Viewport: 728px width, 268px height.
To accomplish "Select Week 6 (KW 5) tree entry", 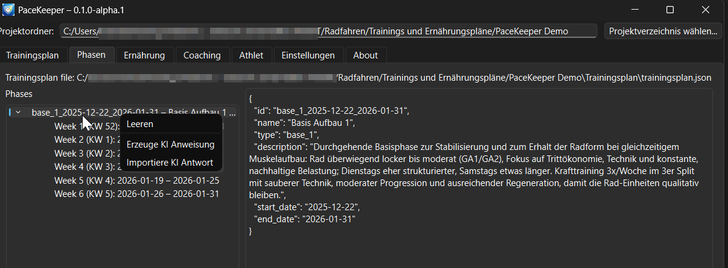I will coord(136,194).
